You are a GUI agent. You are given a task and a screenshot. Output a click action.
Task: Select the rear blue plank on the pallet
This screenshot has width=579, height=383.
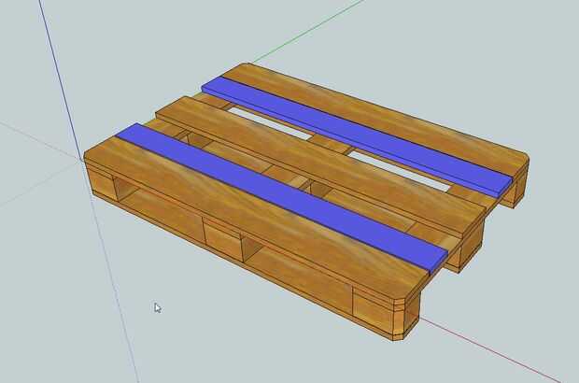(x=357, y=135)
